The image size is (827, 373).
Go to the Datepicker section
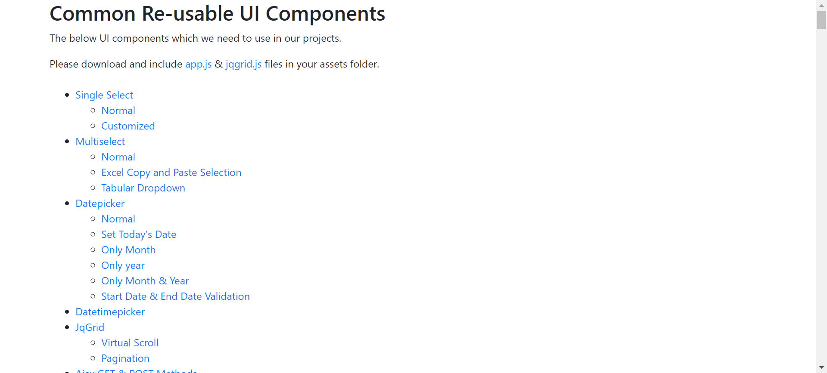coord(100,203)
